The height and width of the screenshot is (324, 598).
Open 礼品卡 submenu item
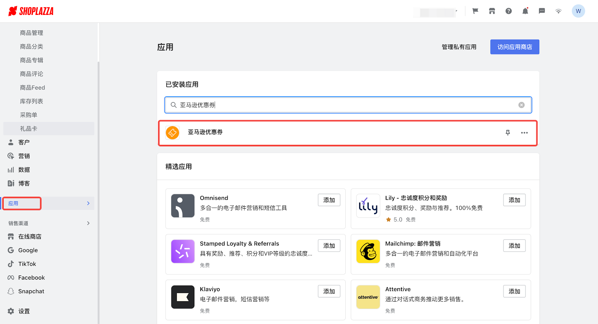[49, 129]
